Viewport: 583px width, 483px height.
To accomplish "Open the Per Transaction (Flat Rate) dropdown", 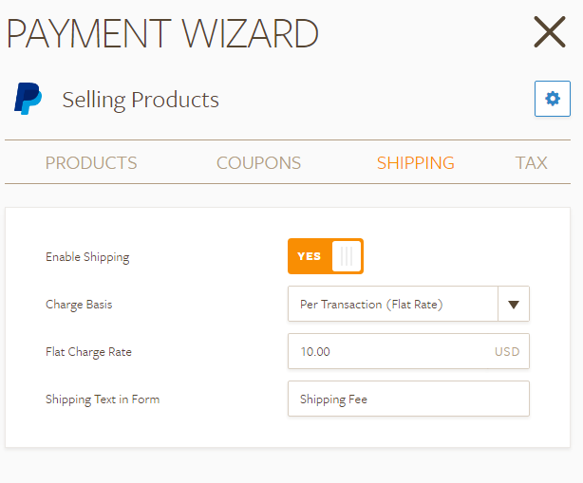I will coord(392,305).
